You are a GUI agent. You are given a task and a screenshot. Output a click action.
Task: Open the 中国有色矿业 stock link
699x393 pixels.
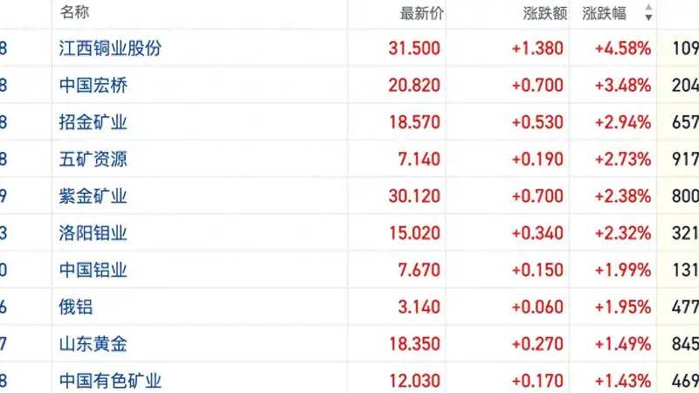tap(110, 381)
